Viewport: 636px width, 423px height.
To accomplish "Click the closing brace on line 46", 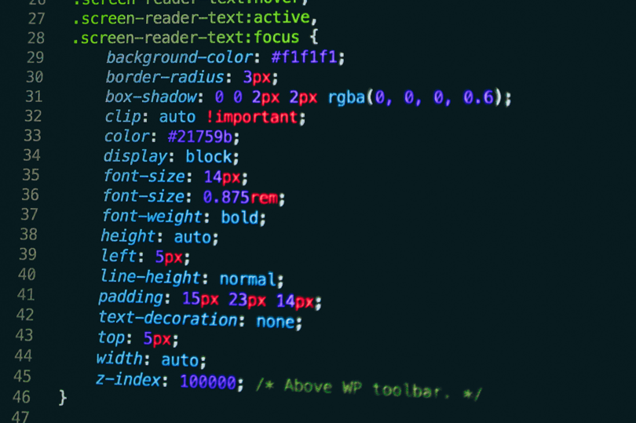I will 63,397.
